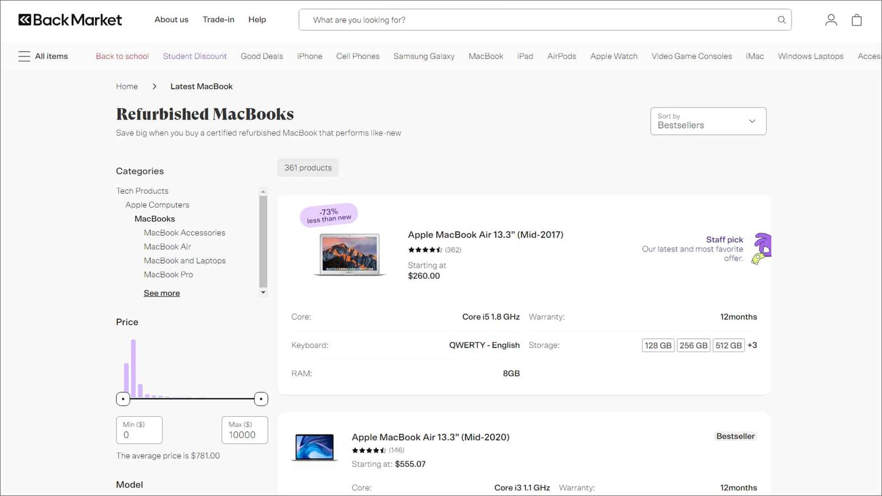Click the Max ($) price input field
The image size is (882, 496).
(245, 430)
